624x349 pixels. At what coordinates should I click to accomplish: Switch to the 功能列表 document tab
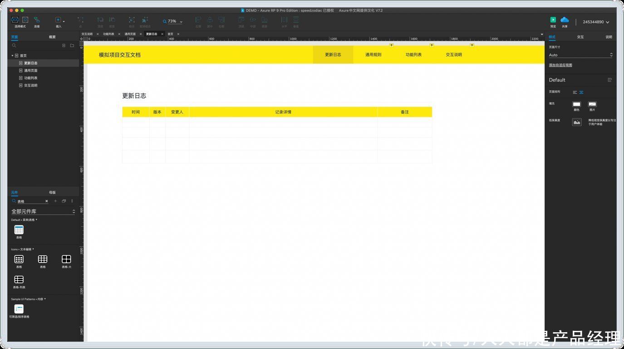click(108, 34)
